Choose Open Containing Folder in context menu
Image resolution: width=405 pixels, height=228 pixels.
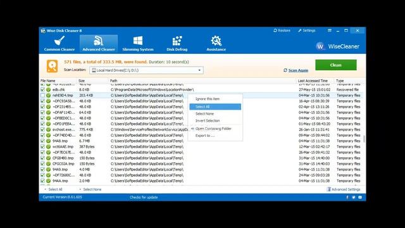[215, 129]
